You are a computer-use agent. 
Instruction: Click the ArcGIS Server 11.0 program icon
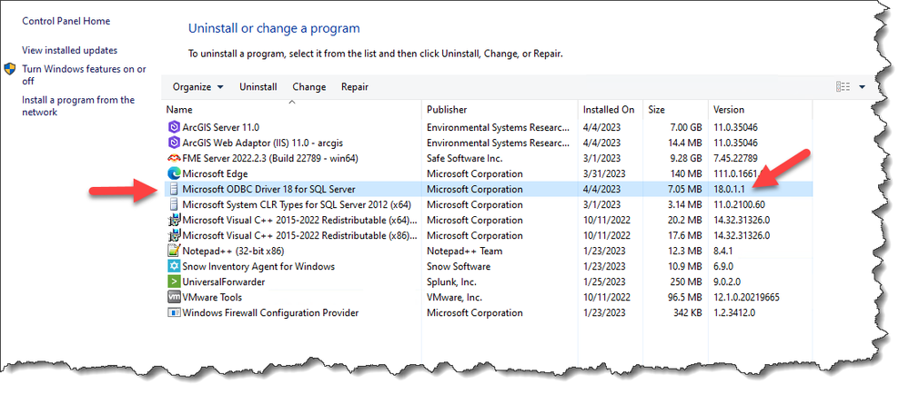[x=175, y=127]
